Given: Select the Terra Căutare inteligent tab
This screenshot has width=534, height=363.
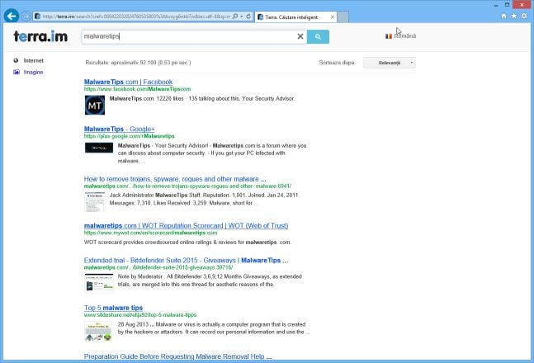Looking at the screenshot, I should (x=291, y=17).
